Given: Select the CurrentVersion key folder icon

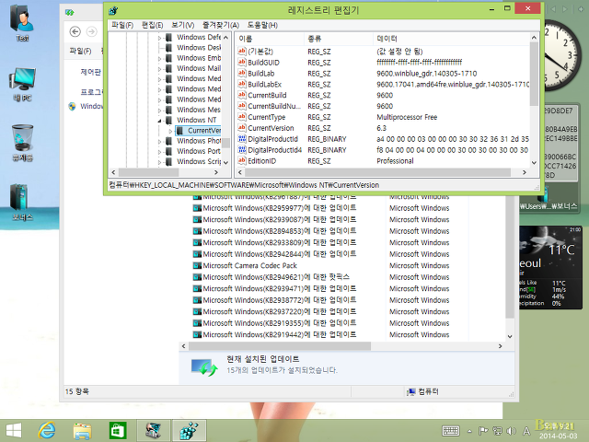Looking at the screenshot, I should coord(179,131).
